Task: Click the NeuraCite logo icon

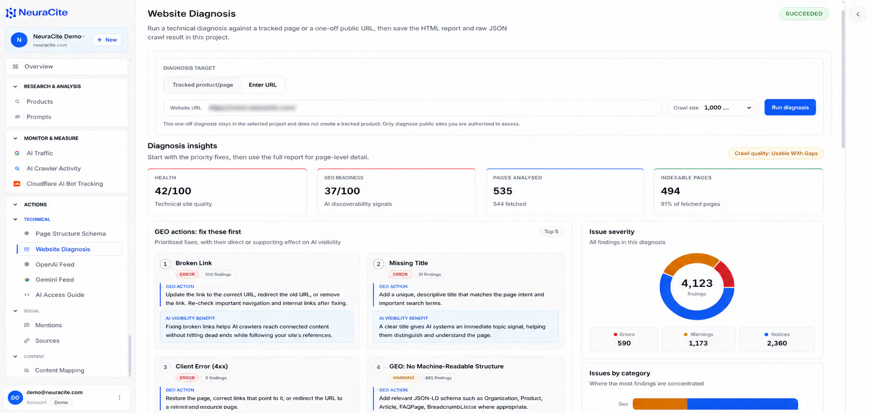Action: coord(11,13)
